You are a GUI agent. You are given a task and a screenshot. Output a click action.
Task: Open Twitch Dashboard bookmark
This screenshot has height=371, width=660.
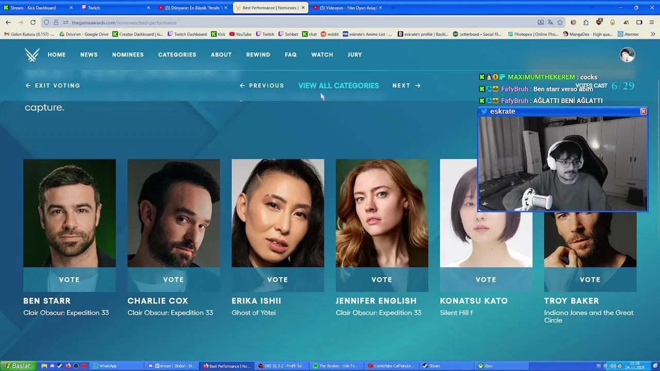(187, 34)
